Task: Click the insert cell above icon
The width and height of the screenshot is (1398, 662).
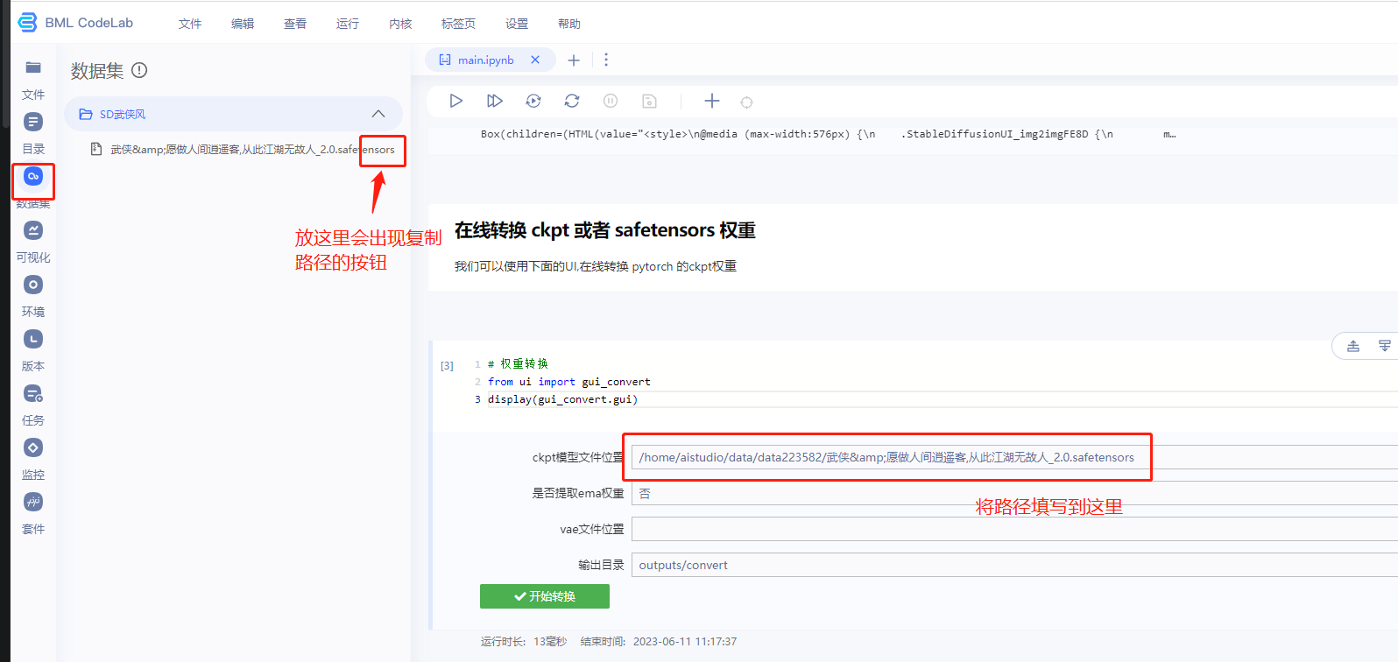Action: [x=1353, y=346]
